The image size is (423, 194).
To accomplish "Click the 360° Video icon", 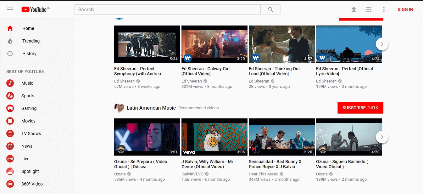I will pos(10,184).
